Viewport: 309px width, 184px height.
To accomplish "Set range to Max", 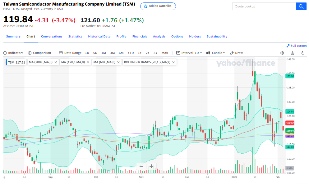I will (164, 53).
